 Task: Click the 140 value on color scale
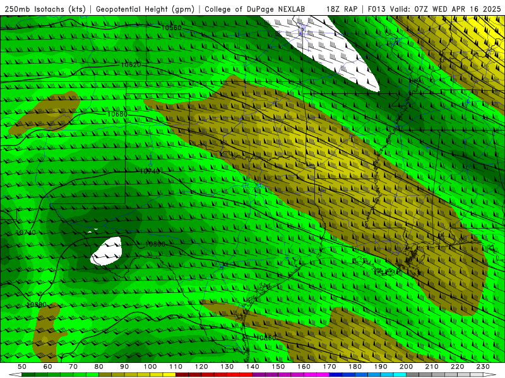[252, 367]
